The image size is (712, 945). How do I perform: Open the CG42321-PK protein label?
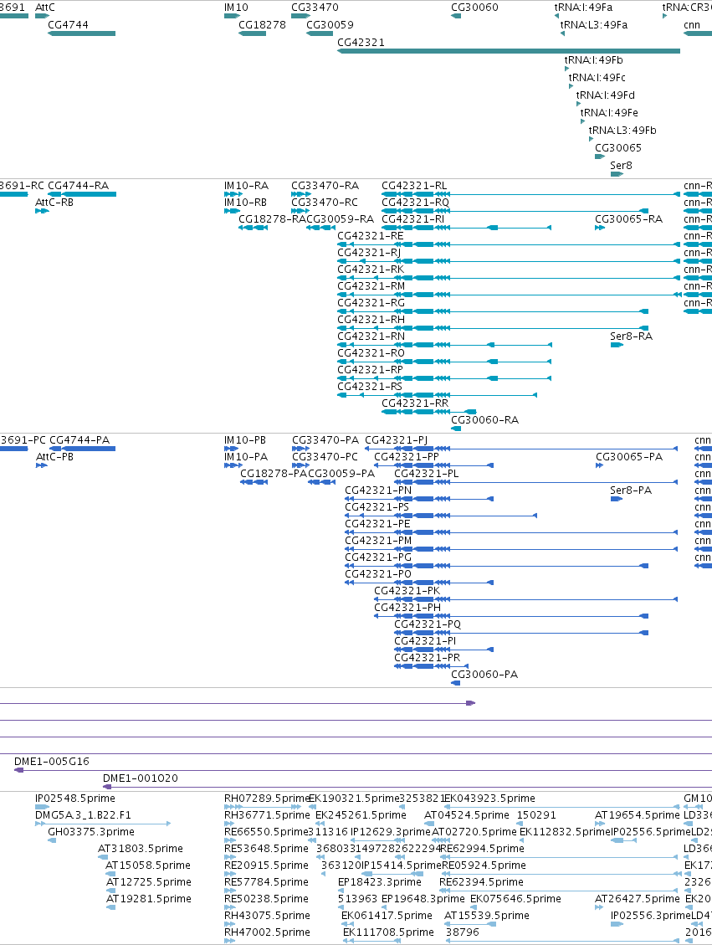pos(407,591)
